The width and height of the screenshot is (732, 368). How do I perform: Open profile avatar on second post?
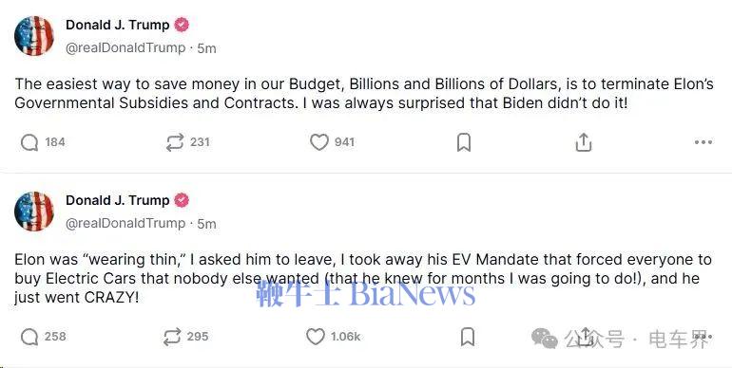[x=34, y=211]
